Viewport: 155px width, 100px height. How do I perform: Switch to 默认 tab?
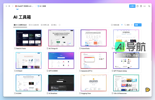pos(54,25)
